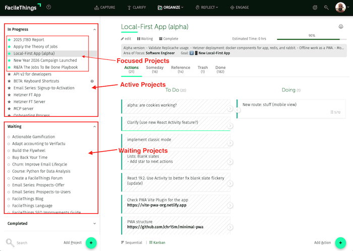Click the sidebar search magnifier icon
353x251 pixels.
(x=10, y=242)
